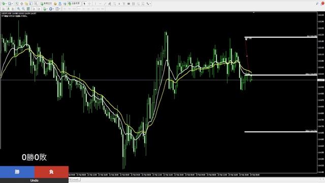This screenshot has height=183, width=325.
Task: Open the Periods clock icon
Action: 51,9
